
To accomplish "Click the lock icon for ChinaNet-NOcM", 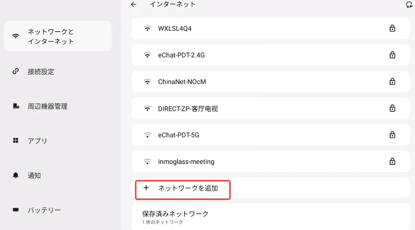I will tap(392, 82).
